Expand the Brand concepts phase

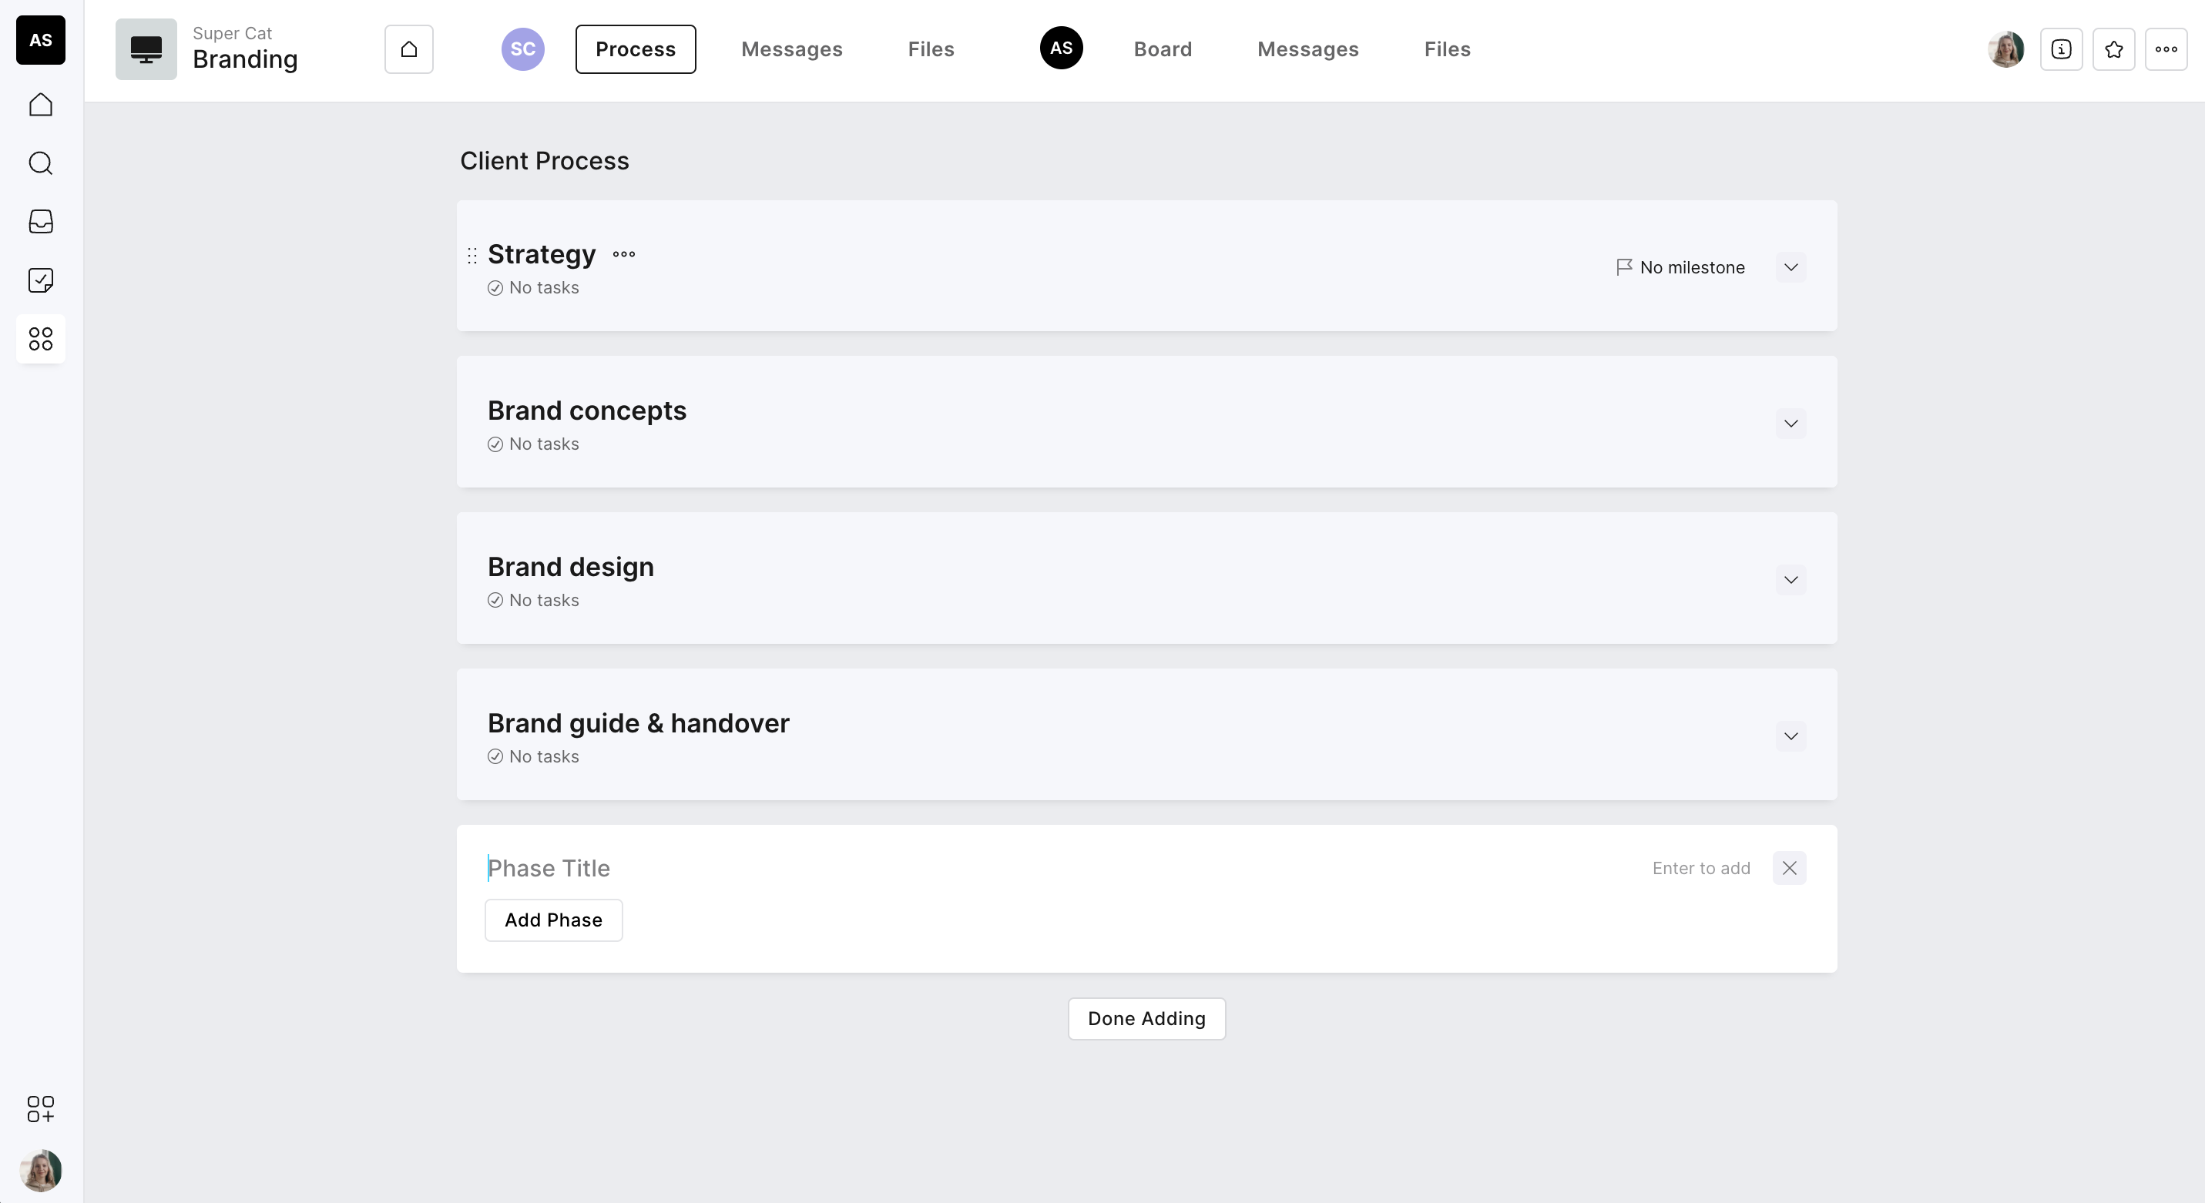1790,424
